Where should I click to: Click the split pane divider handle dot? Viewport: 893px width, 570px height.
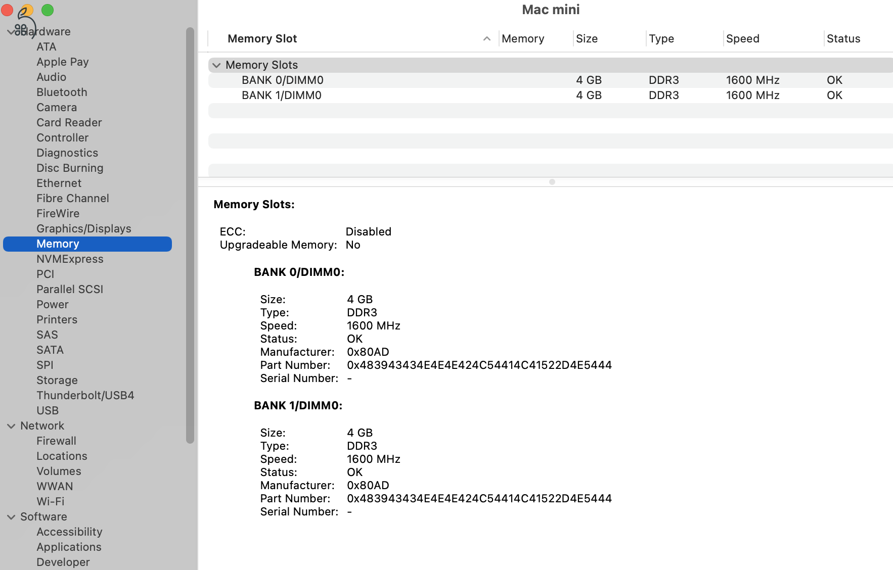point(552,182)
